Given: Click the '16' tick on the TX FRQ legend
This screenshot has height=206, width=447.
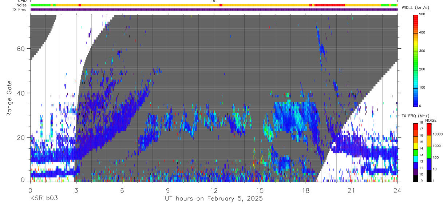Looking at the screenshot, I should click(422, 136).
